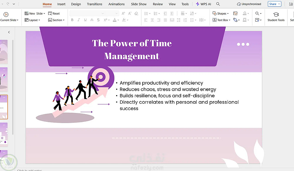Open the Section dropdown

[x=56, y=20]
